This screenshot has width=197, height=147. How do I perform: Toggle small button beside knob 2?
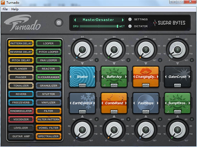point(128,60)
